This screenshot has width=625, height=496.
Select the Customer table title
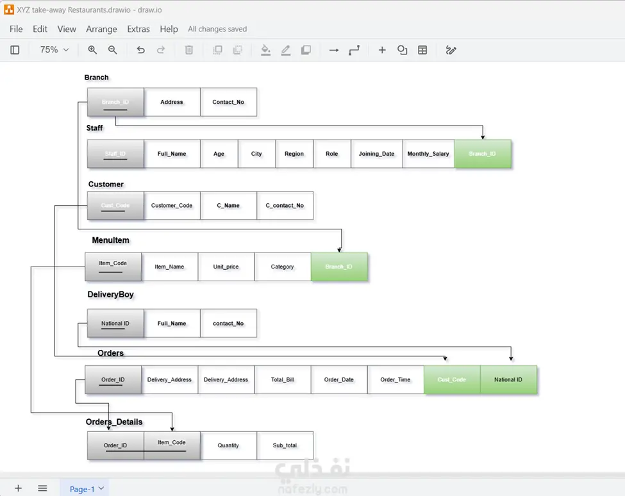point(106,185)
